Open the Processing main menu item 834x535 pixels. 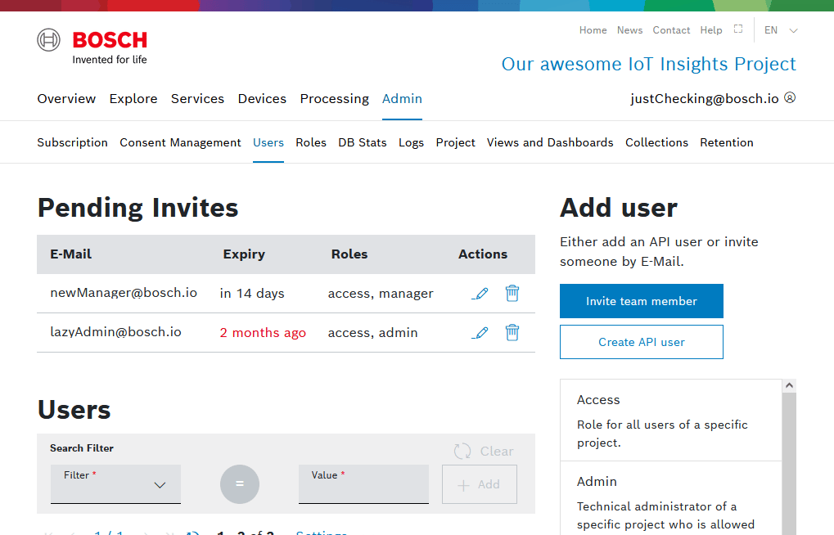334,98
